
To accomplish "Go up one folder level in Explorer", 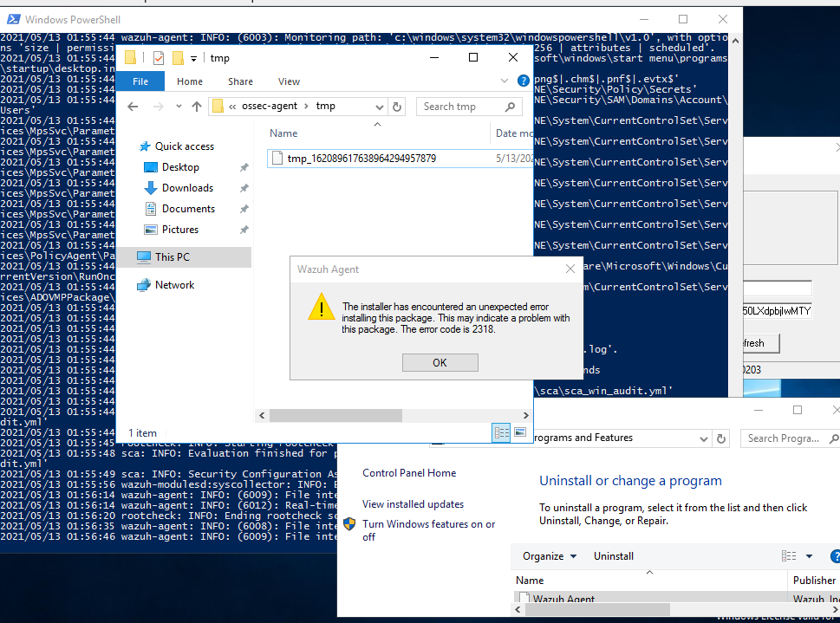I will pyautogui.click(x=197, y=107).
